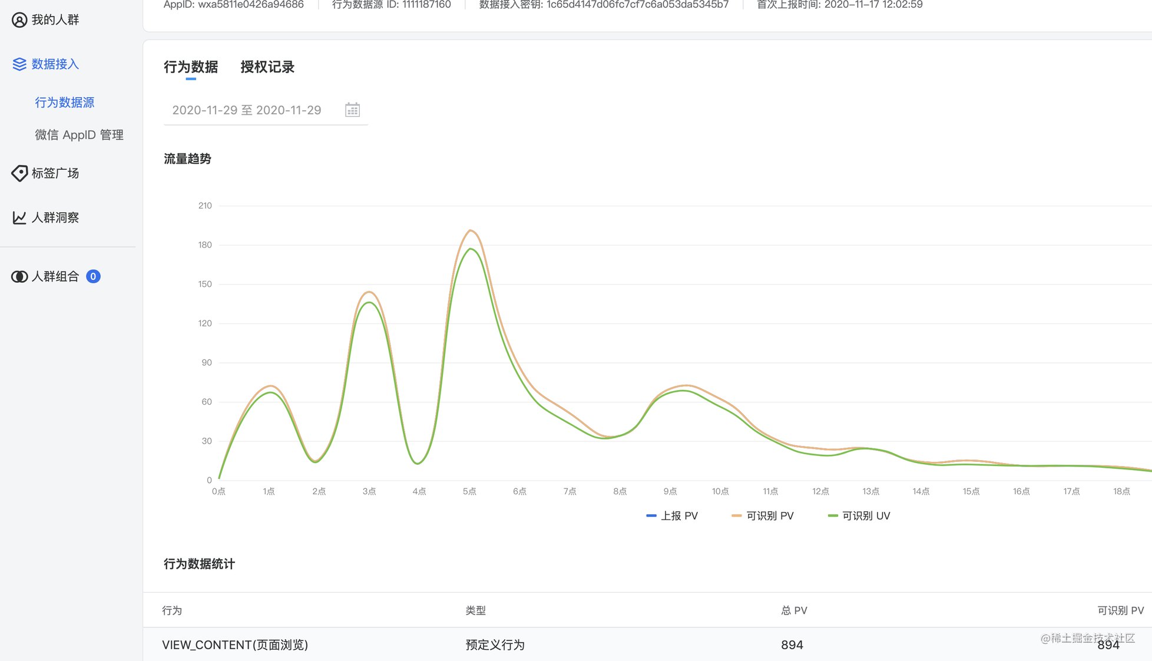Click the 3点 label on chart axis

(369, 491)
